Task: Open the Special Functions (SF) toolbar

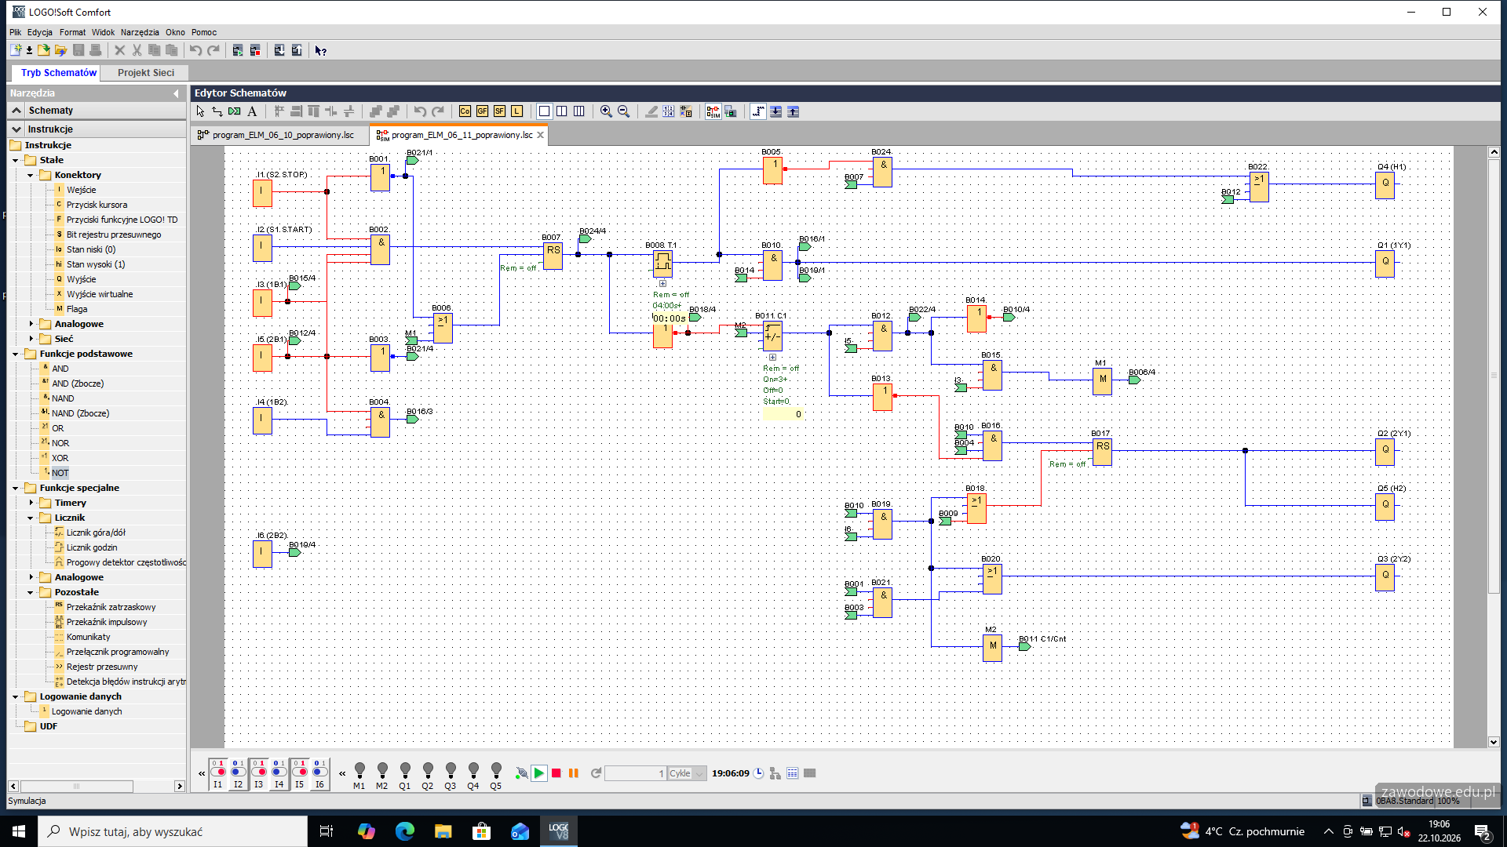Action: (x=499, y=111)
